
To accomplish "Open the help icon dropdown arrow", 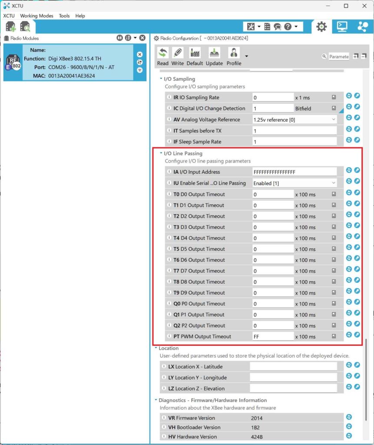I will [296, 27].
